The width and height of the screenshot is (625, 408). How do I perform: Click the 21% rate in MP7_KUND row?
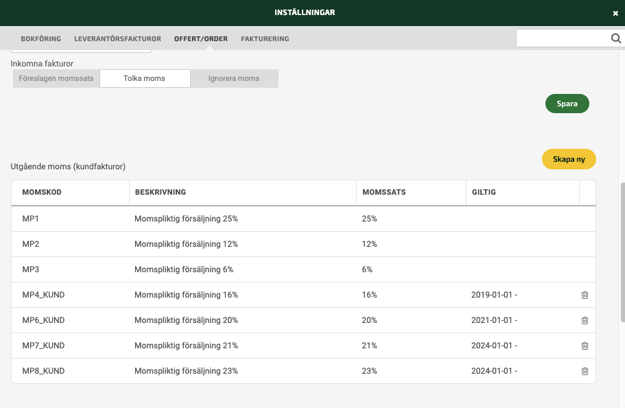click(x=370, y=346)
